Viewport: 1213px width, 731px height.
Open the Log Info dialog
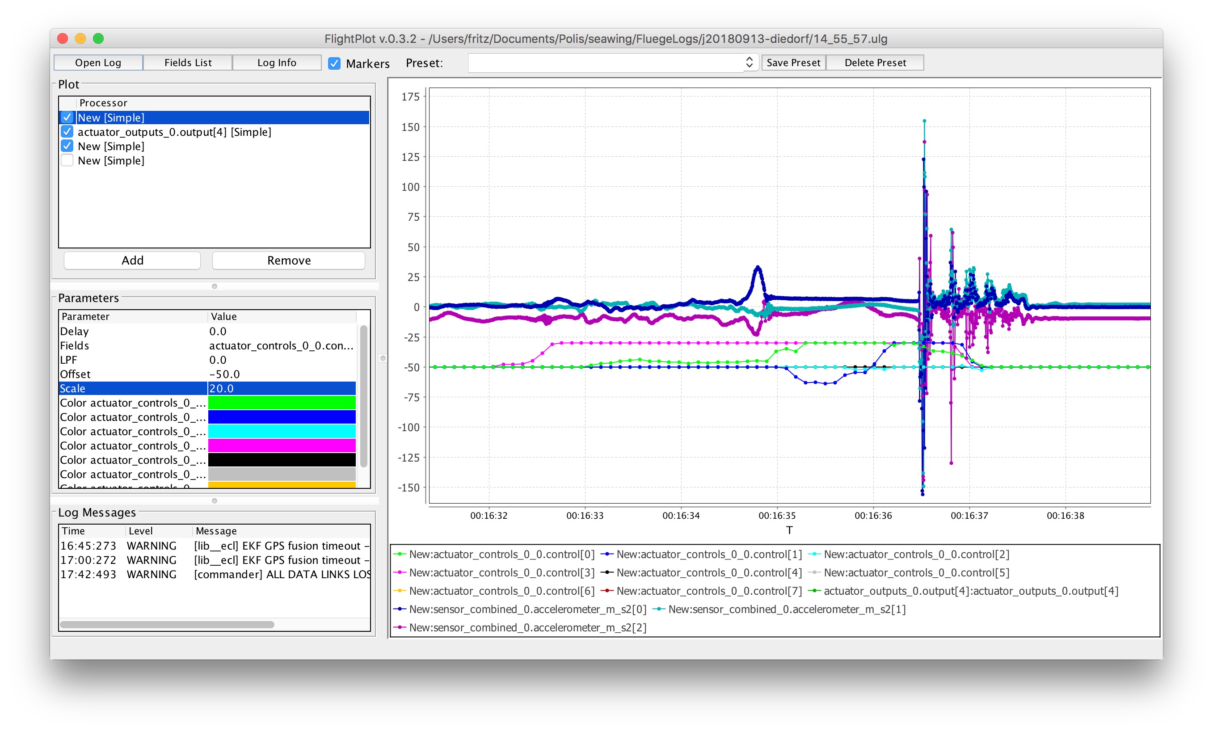[277, 63]
